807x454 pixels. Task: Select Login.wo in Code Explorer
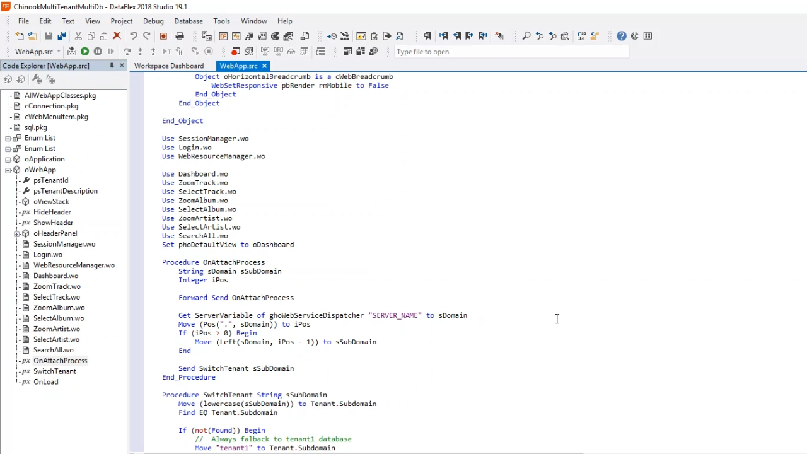coord(47,255)
